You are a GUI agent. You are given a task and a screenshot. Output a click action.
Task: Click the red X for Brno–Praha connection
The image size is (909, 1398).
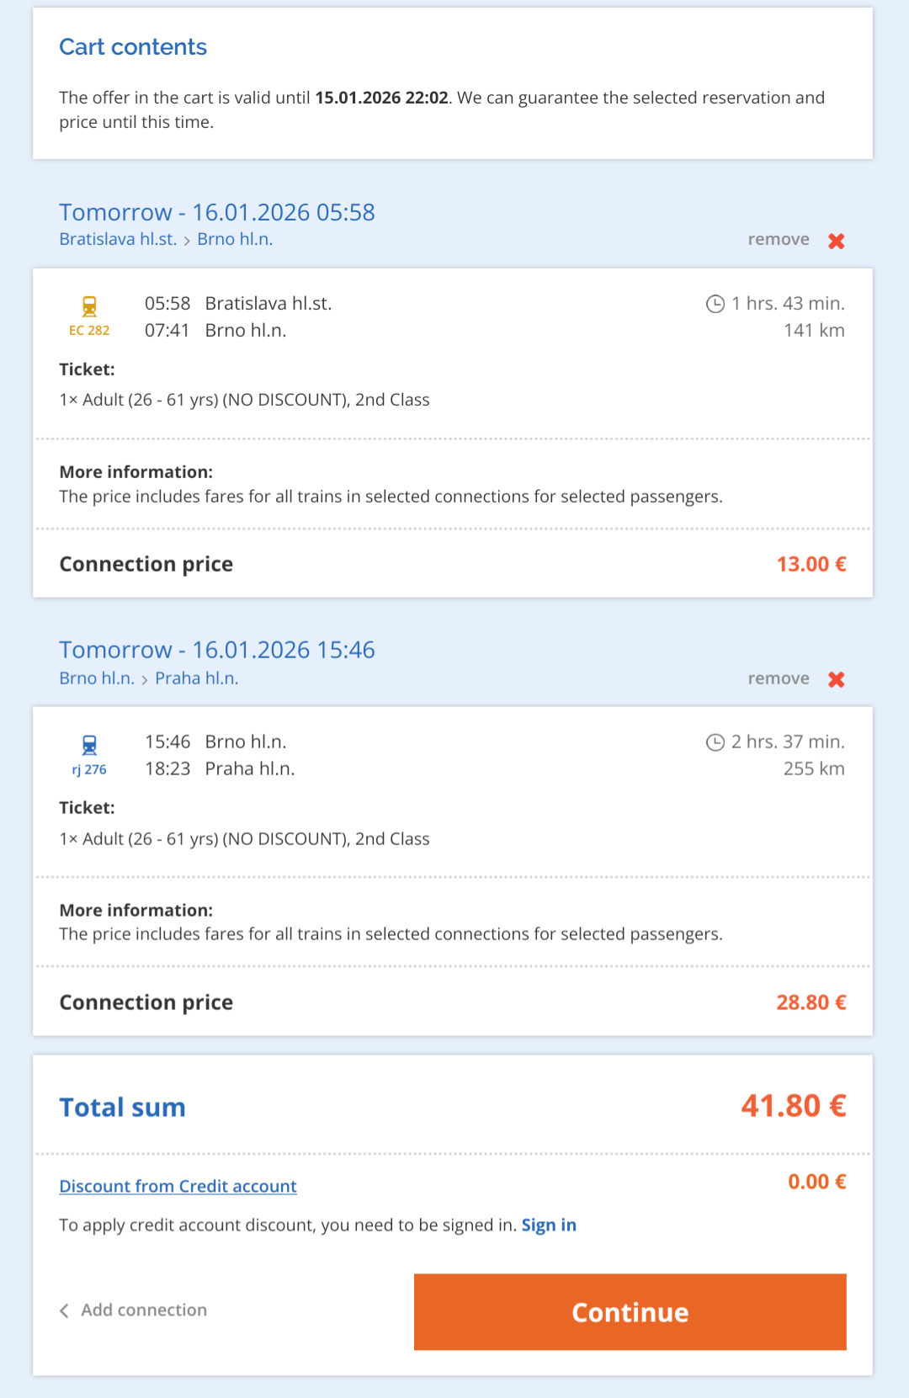click(x=836, y=679)
